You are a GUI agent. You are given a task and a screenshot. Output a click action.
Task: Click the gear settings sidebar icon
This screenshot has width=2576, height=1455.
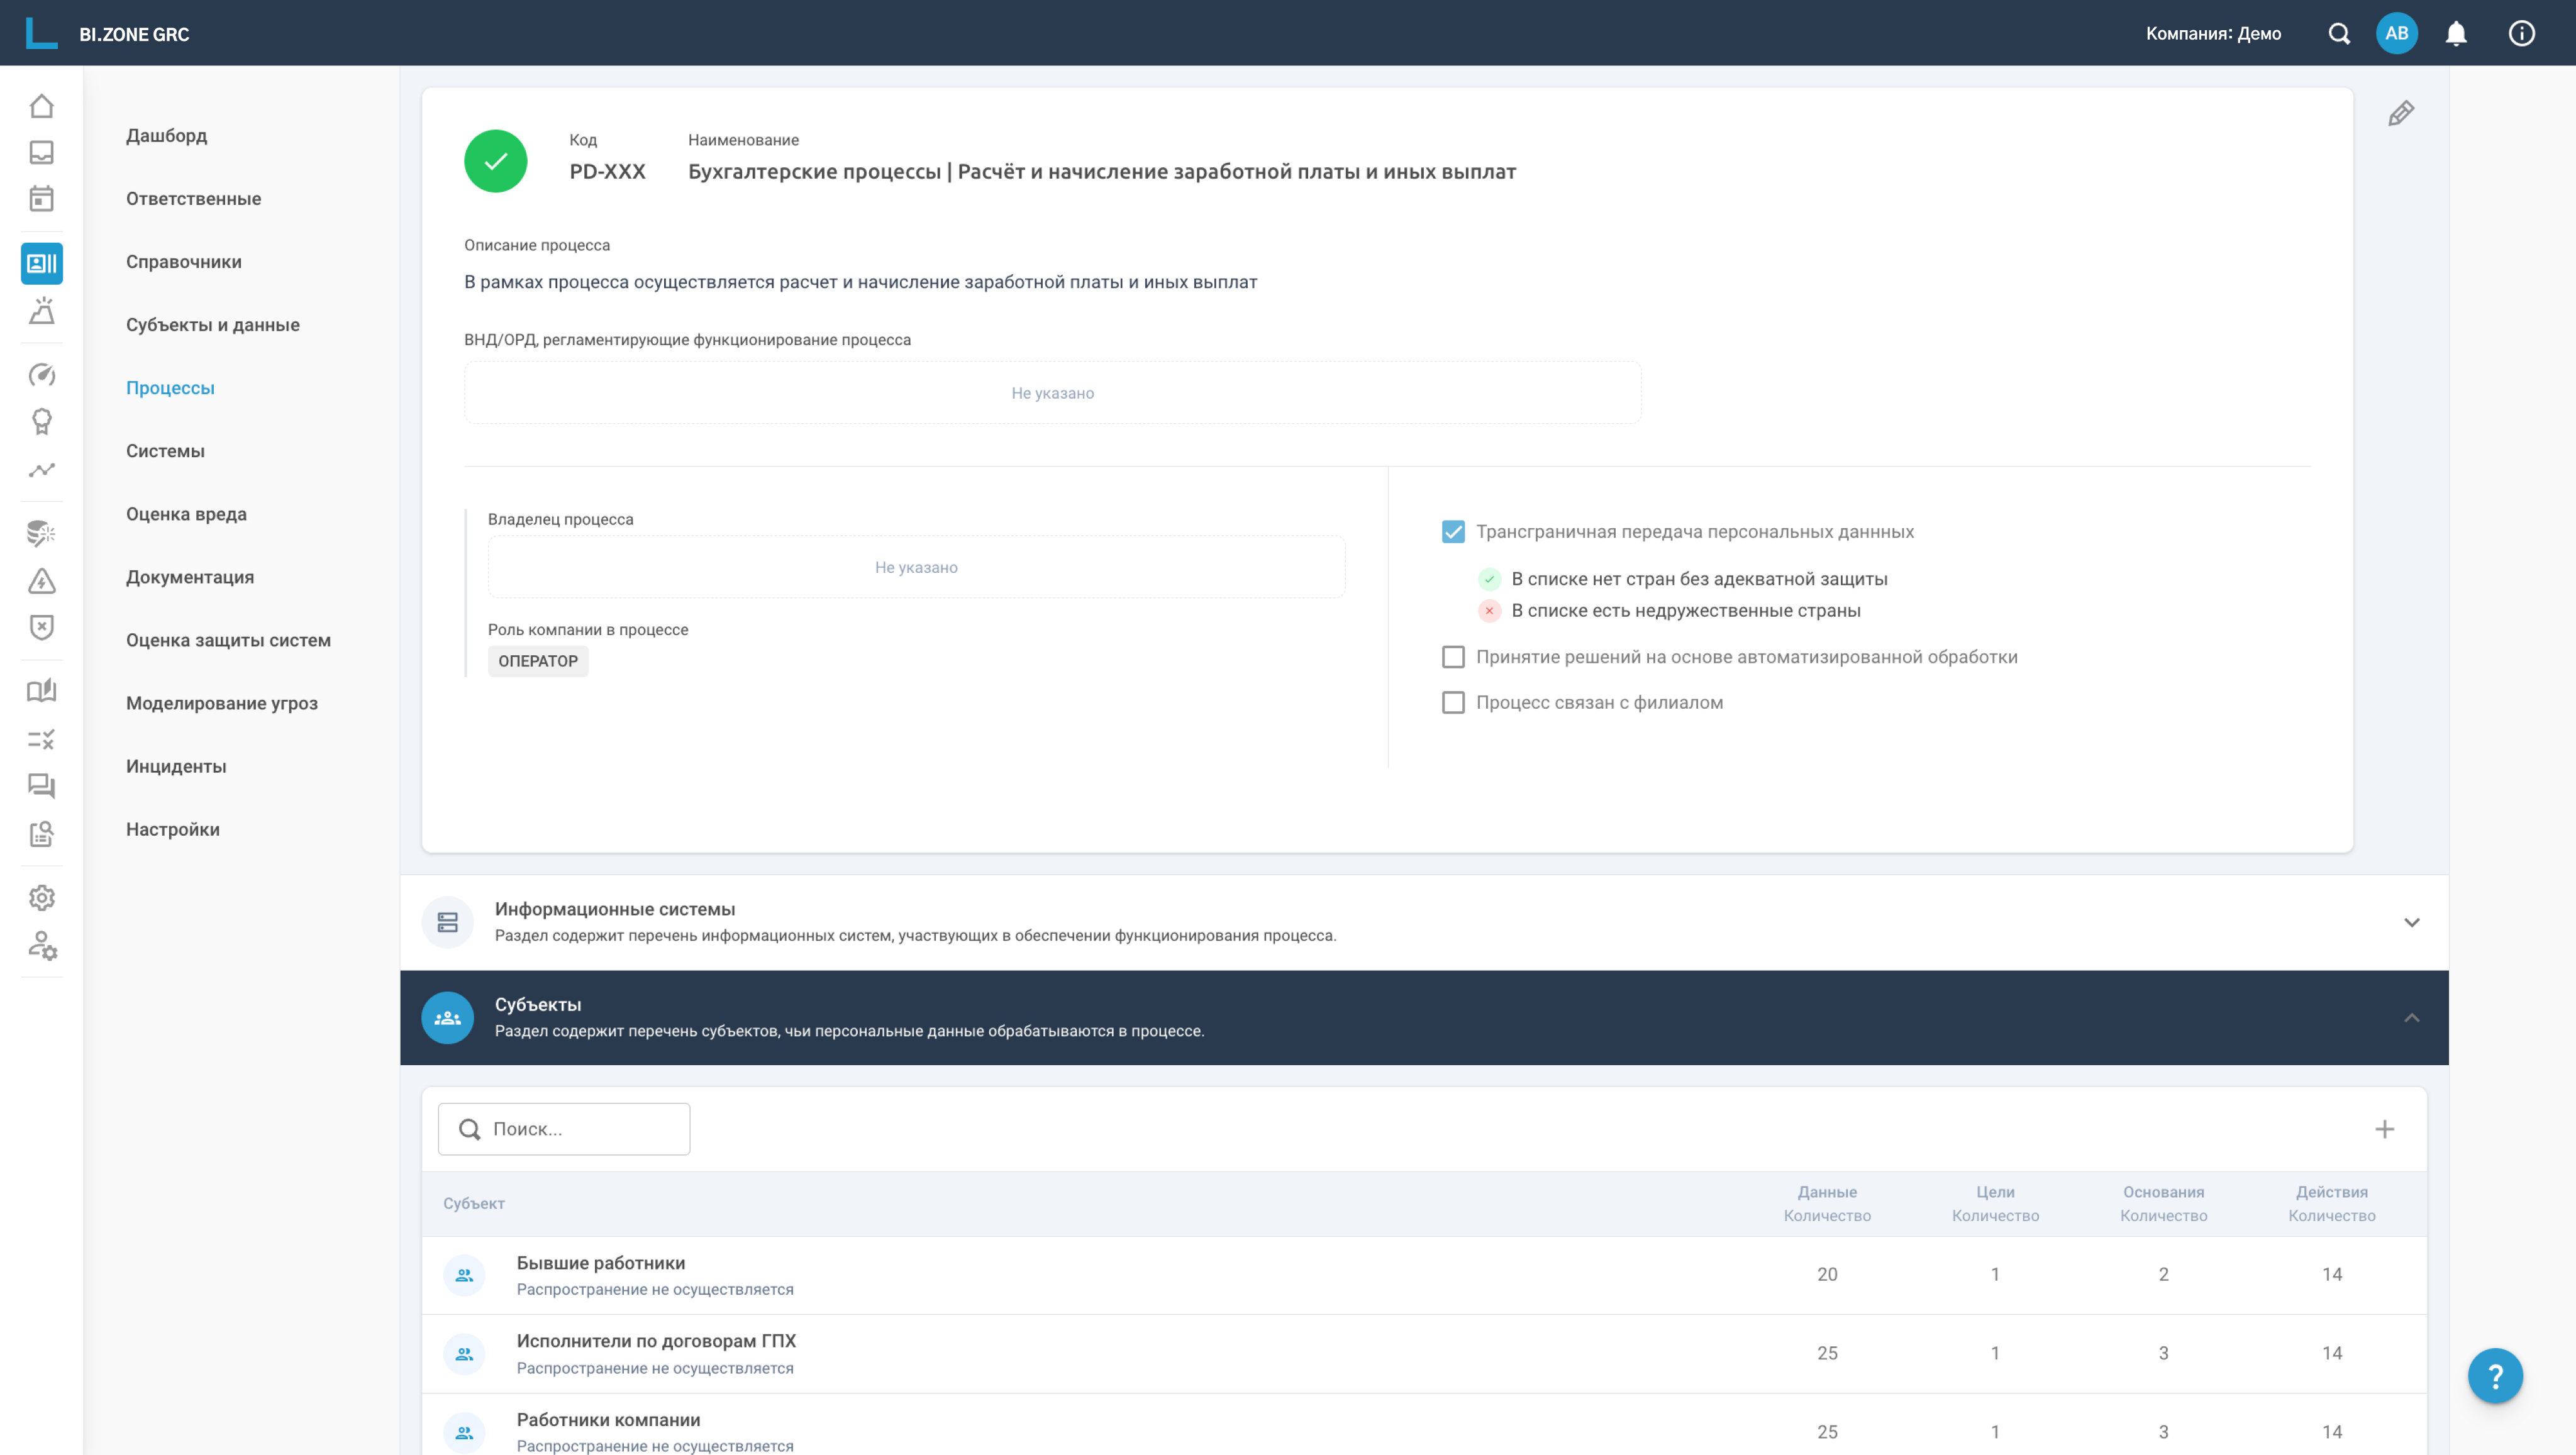tap(41, 898)
